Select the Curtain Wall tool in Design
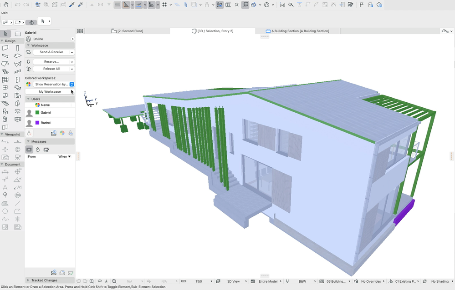 (5, 80)
